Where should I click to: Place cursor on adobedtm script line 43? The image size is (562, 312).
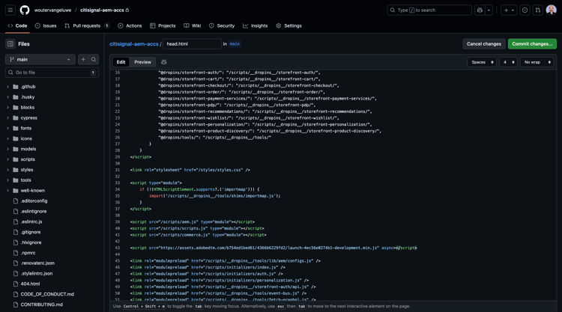(273, 248)
